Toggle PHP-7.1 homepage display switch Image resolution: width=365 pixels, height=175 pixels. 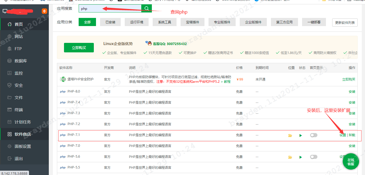coord(313,135)
